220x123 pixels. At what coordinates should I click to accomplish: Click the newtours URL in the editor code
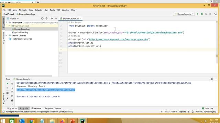119,39
